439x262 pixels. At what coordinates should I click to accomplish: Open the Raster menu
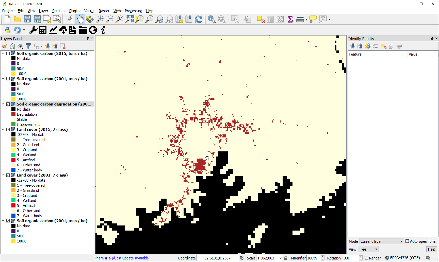(104, 11)
